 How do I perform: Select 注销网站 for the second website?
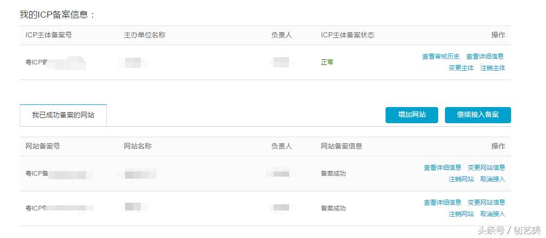[x=461, y=214]
